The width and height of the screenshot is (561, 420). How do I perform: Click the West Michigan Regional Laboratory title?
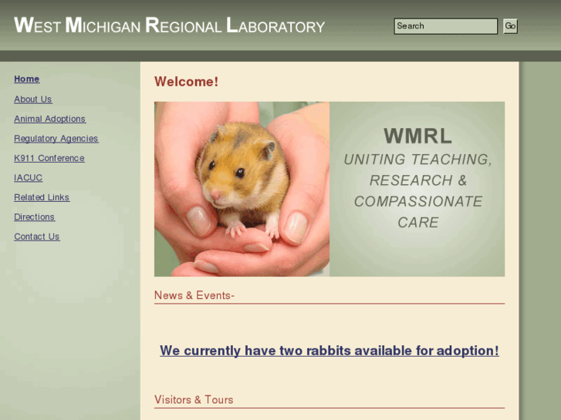pos(169,25)
